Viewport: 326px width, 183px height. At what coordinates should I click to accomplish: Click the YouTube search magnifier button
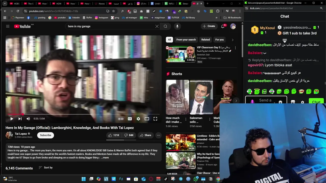pyautogui.click(x=165, y=26)
